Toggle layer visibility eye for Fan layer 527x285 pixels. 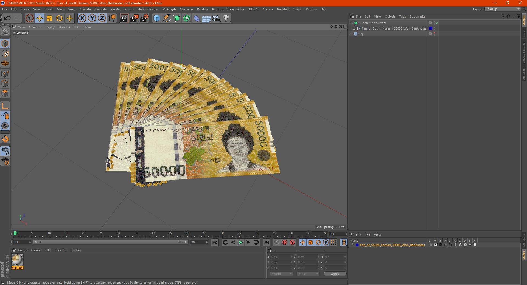coord(436,245)
